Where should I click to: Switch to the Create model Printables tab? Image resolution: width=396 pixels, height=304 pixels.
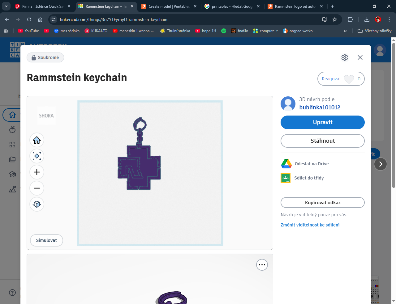click(169, 6)
